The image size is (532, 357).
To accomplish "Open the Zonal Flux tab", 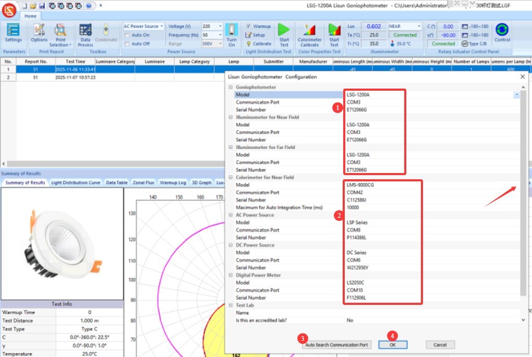I will [143, 182].
